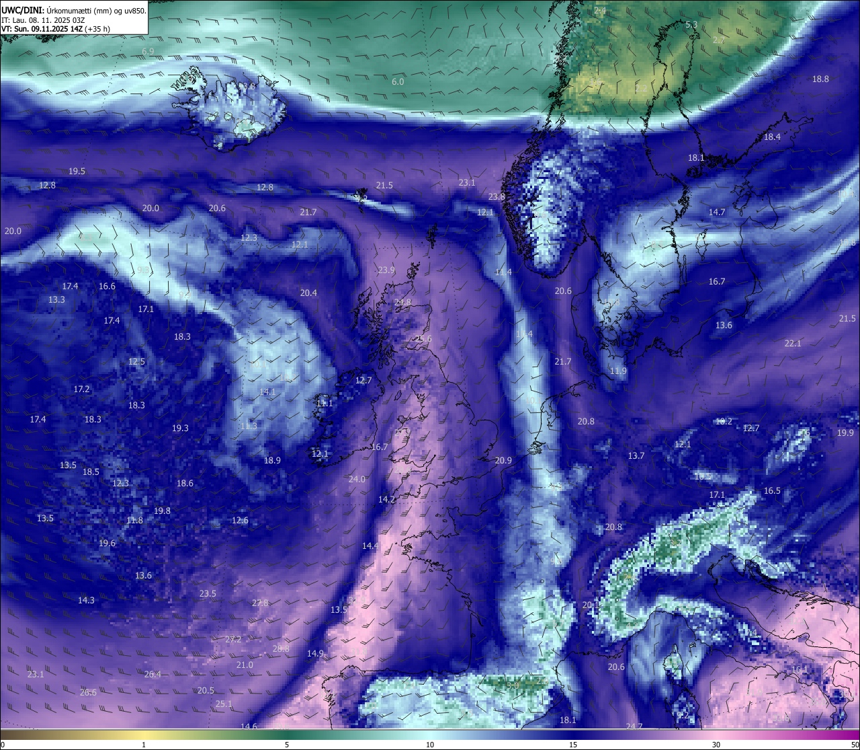The image size is (860, 750).
Task: Click the 18.9 value southwest of Ireland
Action: (272, 460)
